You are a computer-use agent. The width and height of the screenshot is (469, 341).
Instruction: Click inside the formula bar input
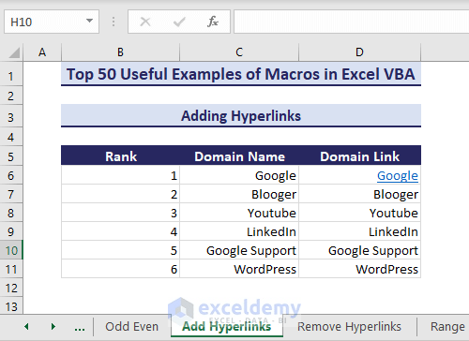click(351, 22)
